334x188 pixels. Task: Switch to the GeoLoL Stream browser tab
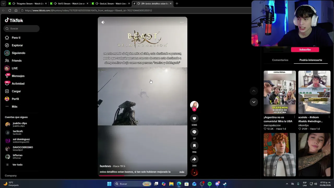click(111, 4)
